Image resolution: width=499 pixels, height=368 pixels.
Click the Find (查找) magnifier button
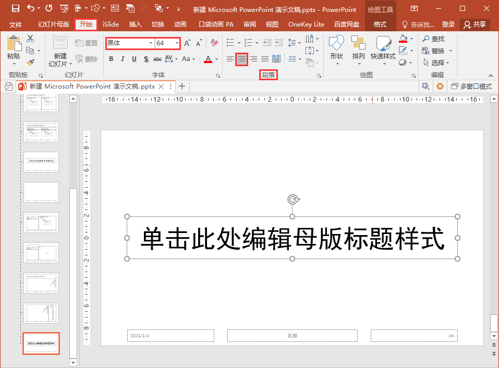click(x=433, y=39)
